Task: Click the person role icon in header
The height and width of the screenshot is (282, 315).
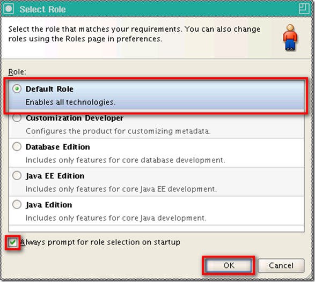Action: point(290,38)
